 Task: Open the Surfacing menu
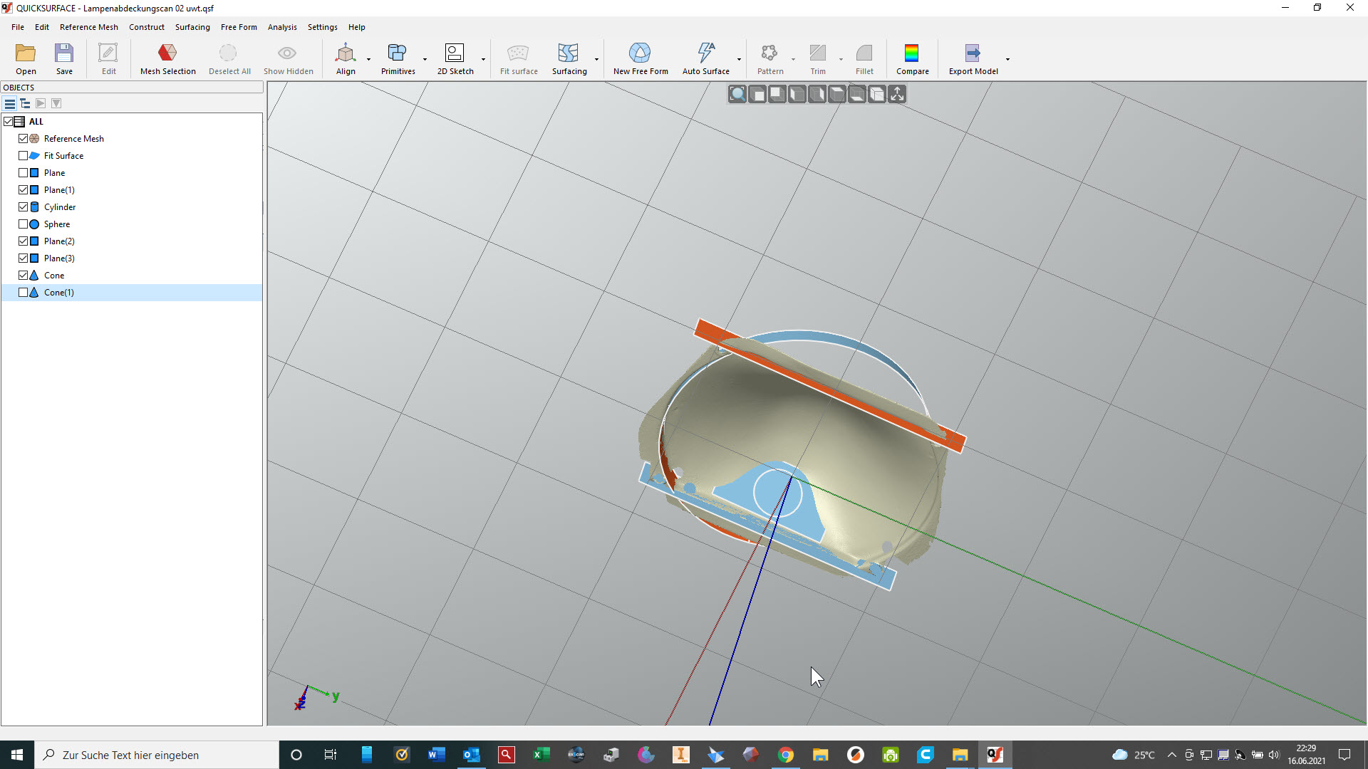coord(192,27)
